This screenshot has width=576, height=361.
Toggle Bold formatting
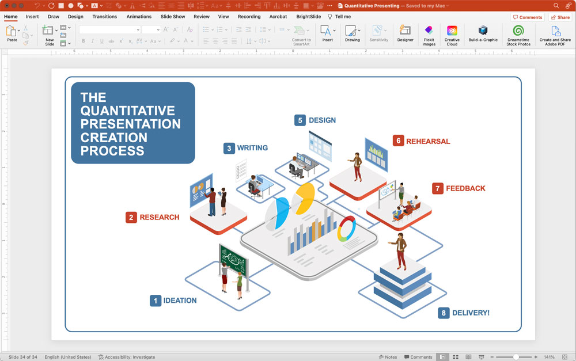click(x=84, y=41)
